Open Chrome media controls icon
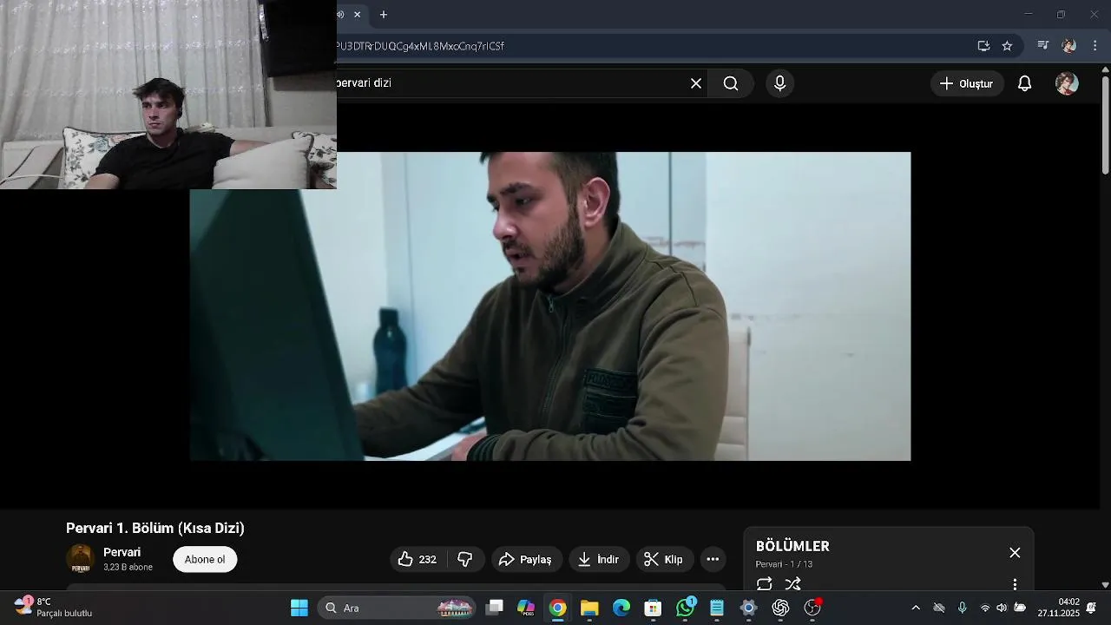The height and width of the screenshot is (625, 1111). pyautogui.click(x=1043, y=45)
